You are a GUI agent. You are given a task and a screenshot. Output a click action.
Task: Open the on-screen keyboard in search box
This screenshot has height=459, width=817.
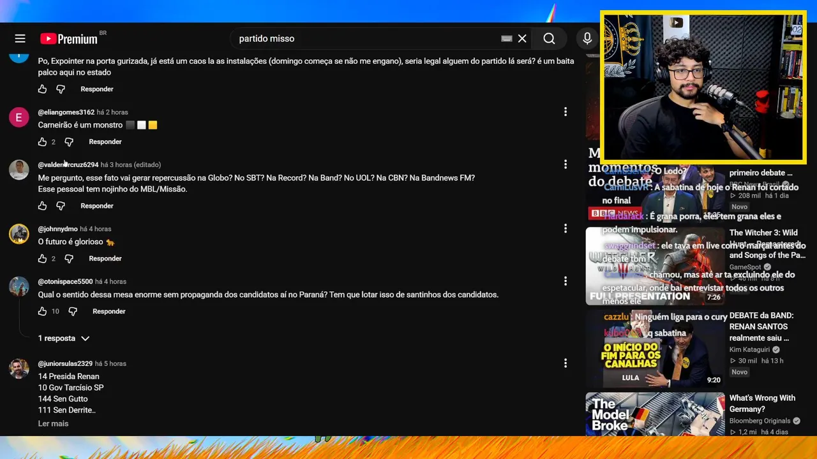[x=507, y=39]
